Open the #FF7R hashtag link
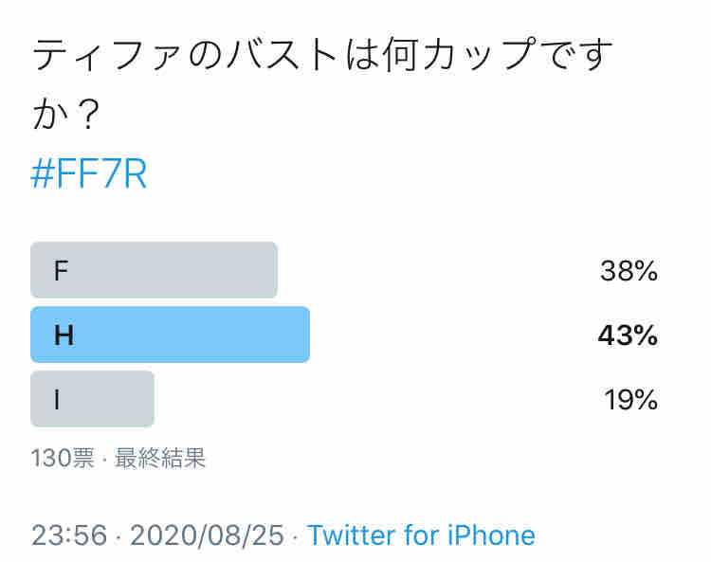This screenshot has height=562, width=711. (89, 173)
